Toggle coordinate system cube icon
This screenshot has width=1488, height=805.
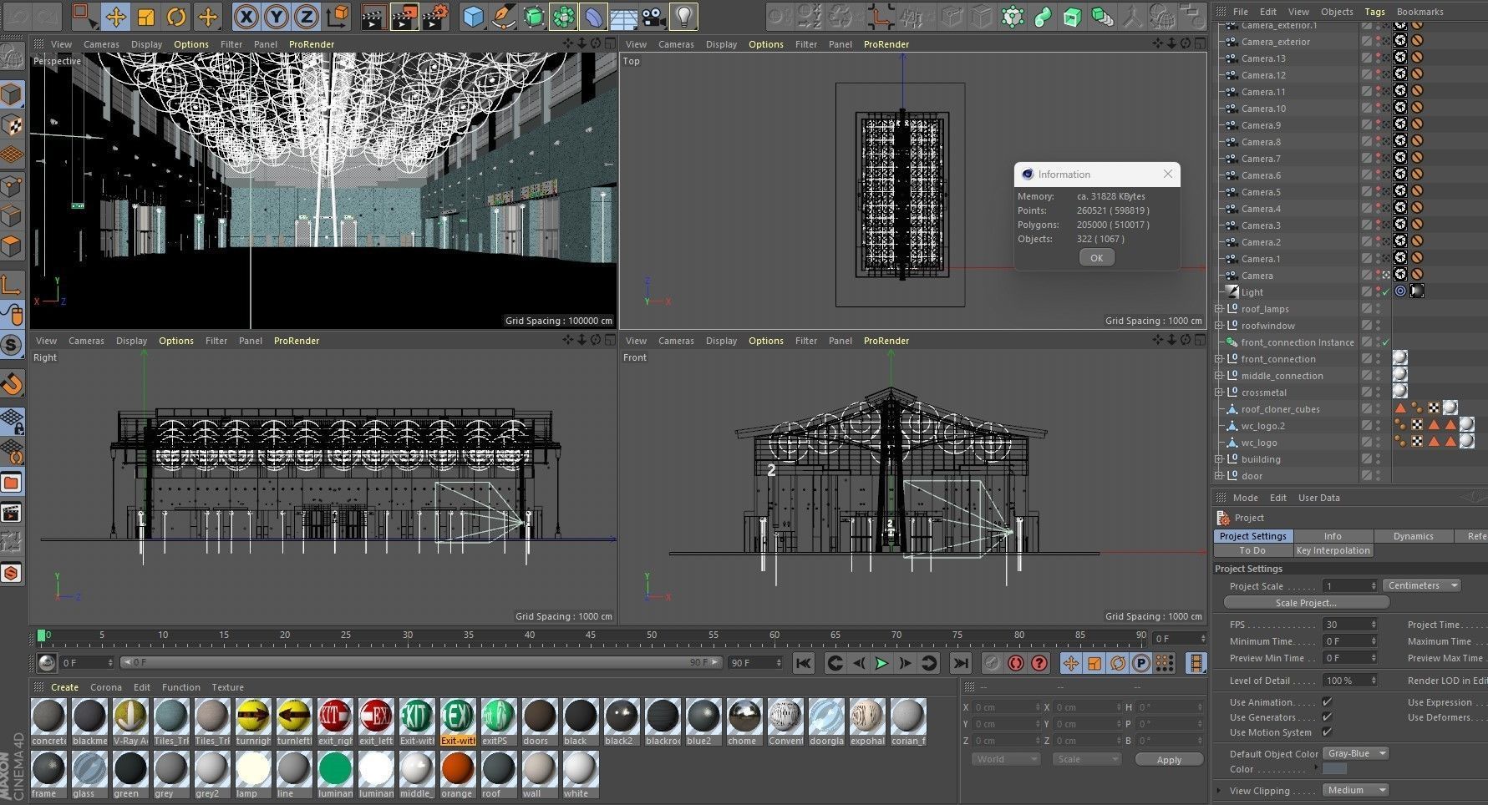point(337,16)
